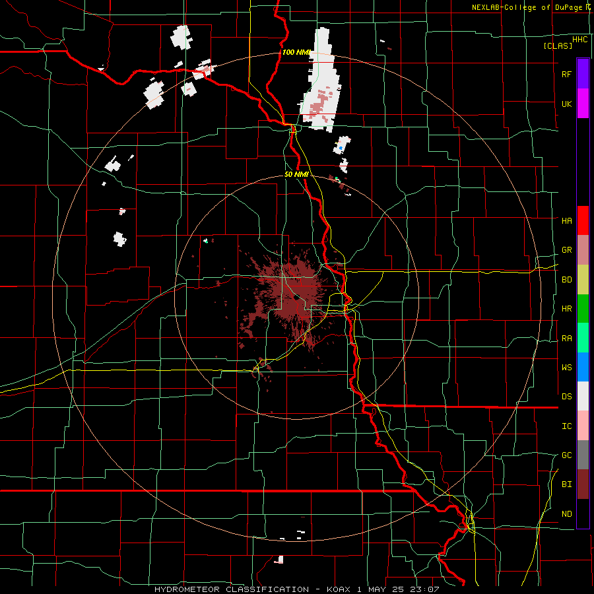This screenshot has width=594, height=594.
Task: Click the 'IC' legend label
Action: click(x=566, y=426)
